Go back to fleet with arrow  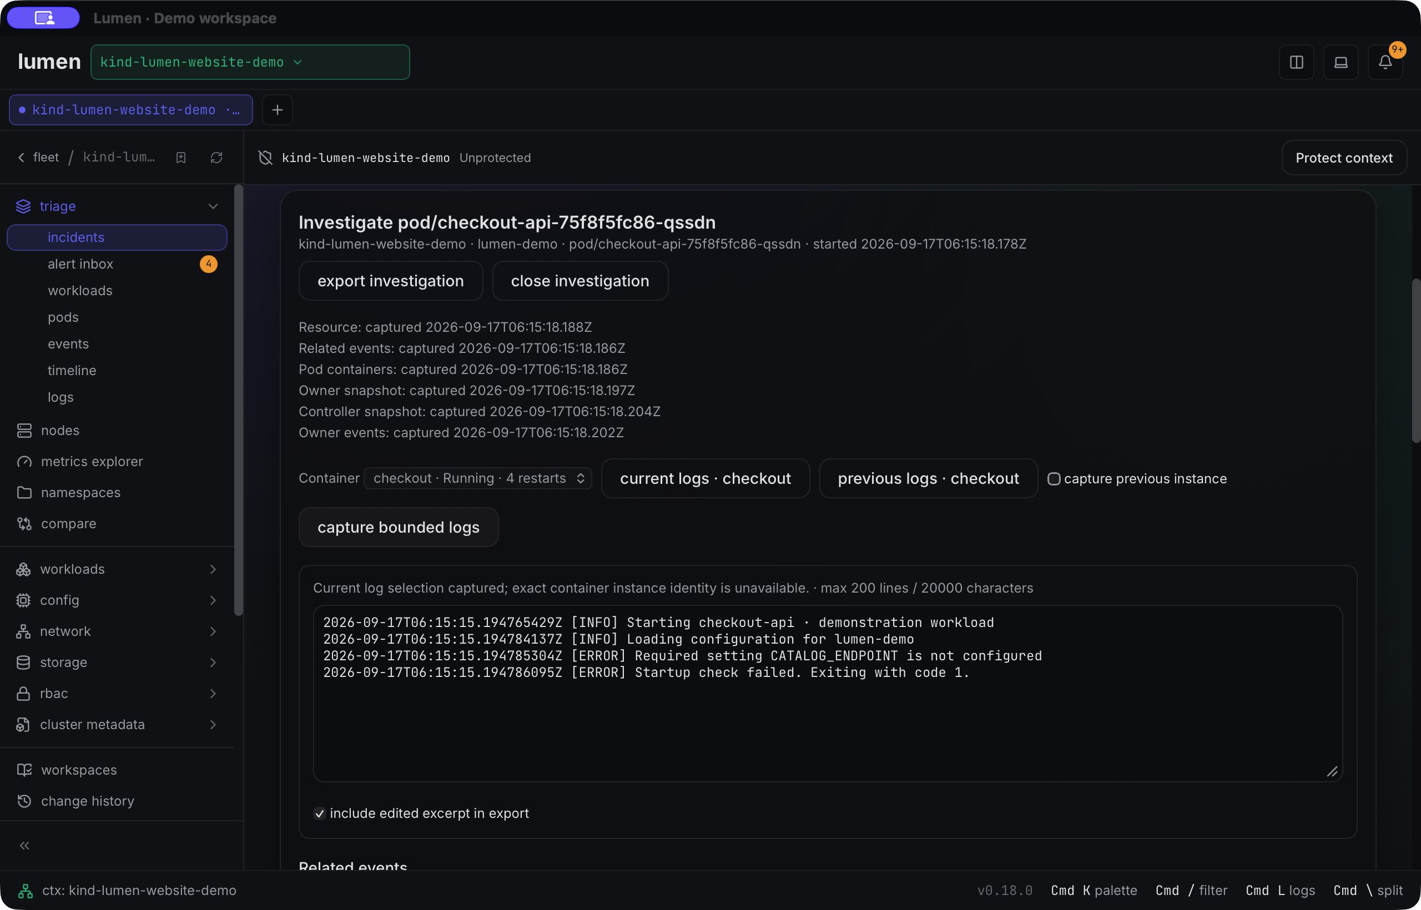(21, 157)
